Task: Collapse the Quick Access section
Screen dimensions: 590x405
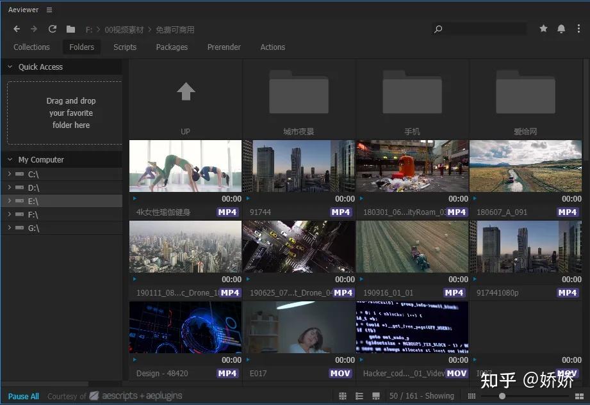Action: tap(10, 67)
